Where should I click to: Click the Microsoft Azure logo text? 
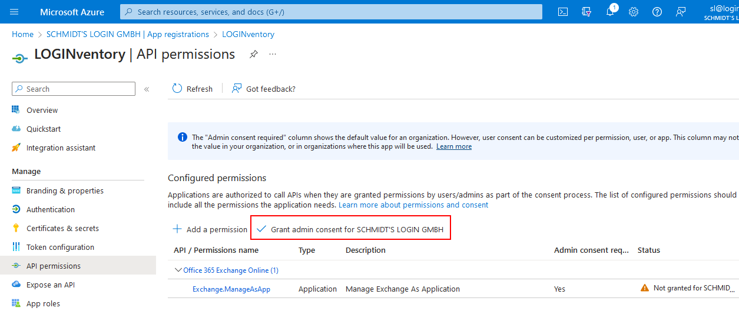tap(72, 12)
